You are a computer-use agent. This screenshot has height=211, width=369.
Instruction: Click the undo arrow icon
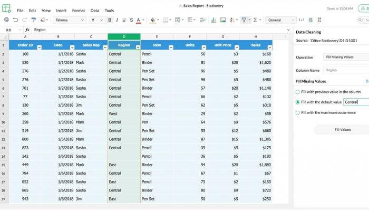coord(15,20)
